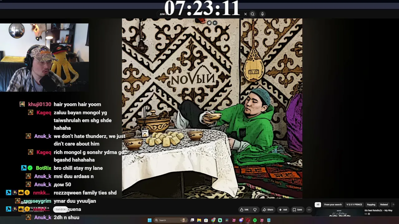Click the 'rozzzqween family ties shd' message
Image resolution: width=399 pixels, height=224 pixels.
pos(85,193)
